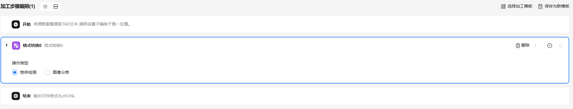573x109 pixels.
Task: Click the 开始 step label
Action: point(27,24)
